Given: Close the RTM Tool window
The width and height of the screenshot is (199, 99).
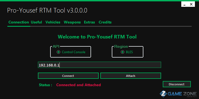Looking at the screenshot, I should click(191, 4).
